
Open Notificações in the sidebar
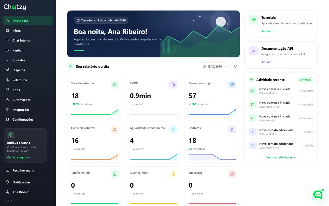pos(28,182)
